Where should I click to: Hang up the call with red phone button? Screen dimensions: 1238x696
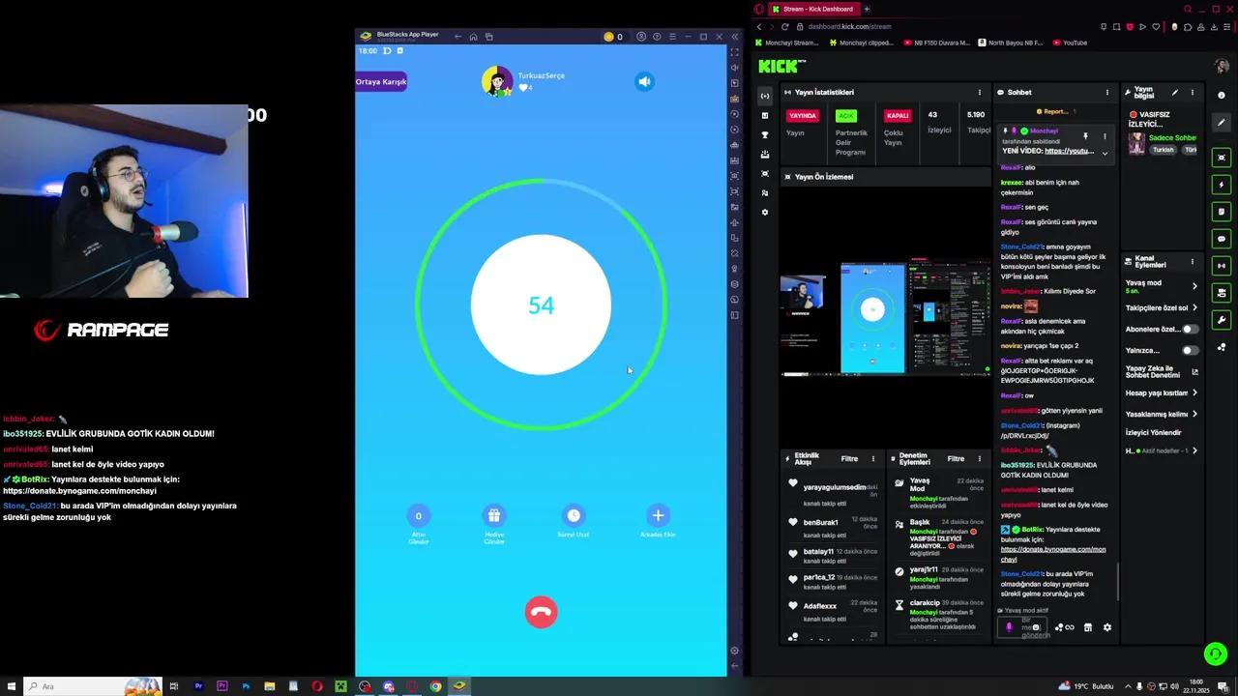(541, 612)
